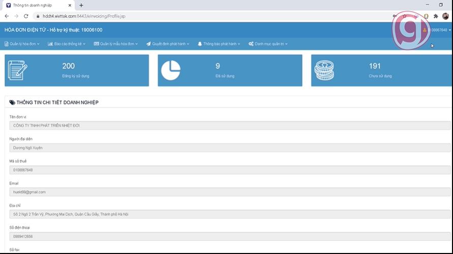
Task: Click the THÔNG TIN CHI TIẾT DOANH NGHIỆP heading
Action: 57,102
